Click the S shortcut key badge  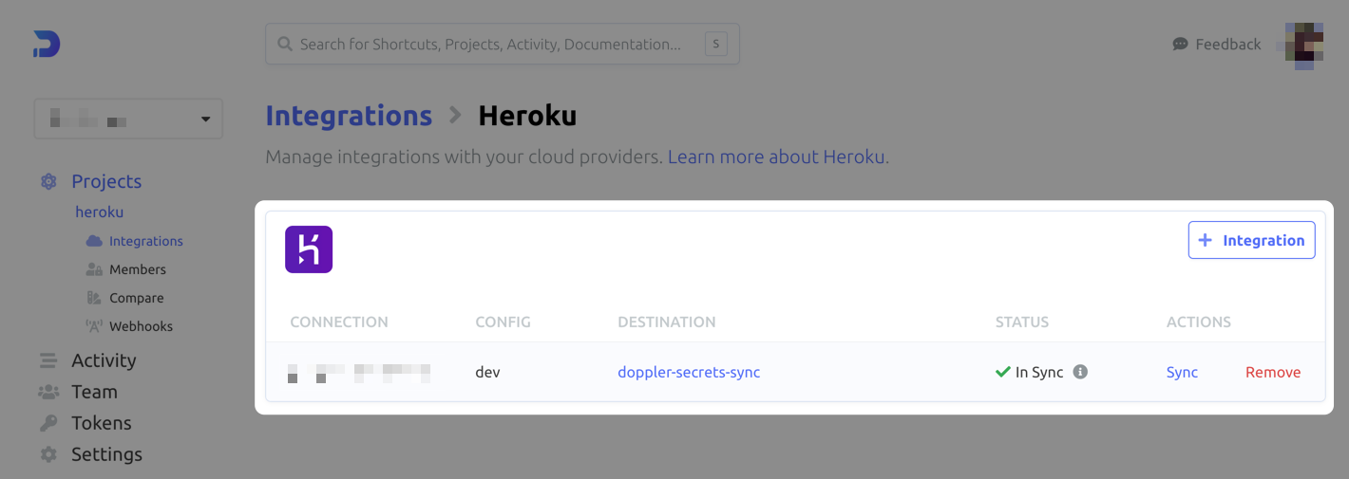click(x=715, y=44)
